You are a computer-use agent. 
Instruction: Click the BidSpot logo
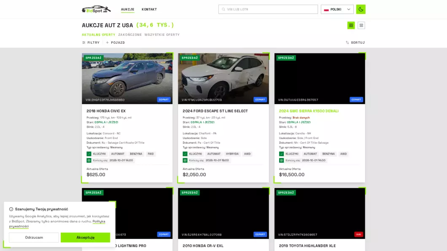(96, 9)
